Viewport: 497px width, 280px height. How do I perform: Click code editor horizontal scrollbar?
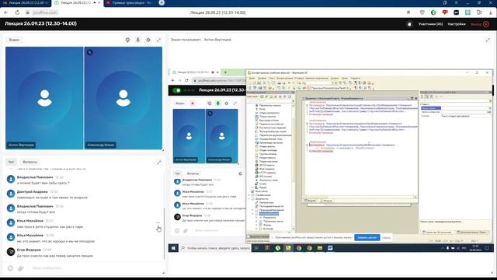click(x=360, y=197)
